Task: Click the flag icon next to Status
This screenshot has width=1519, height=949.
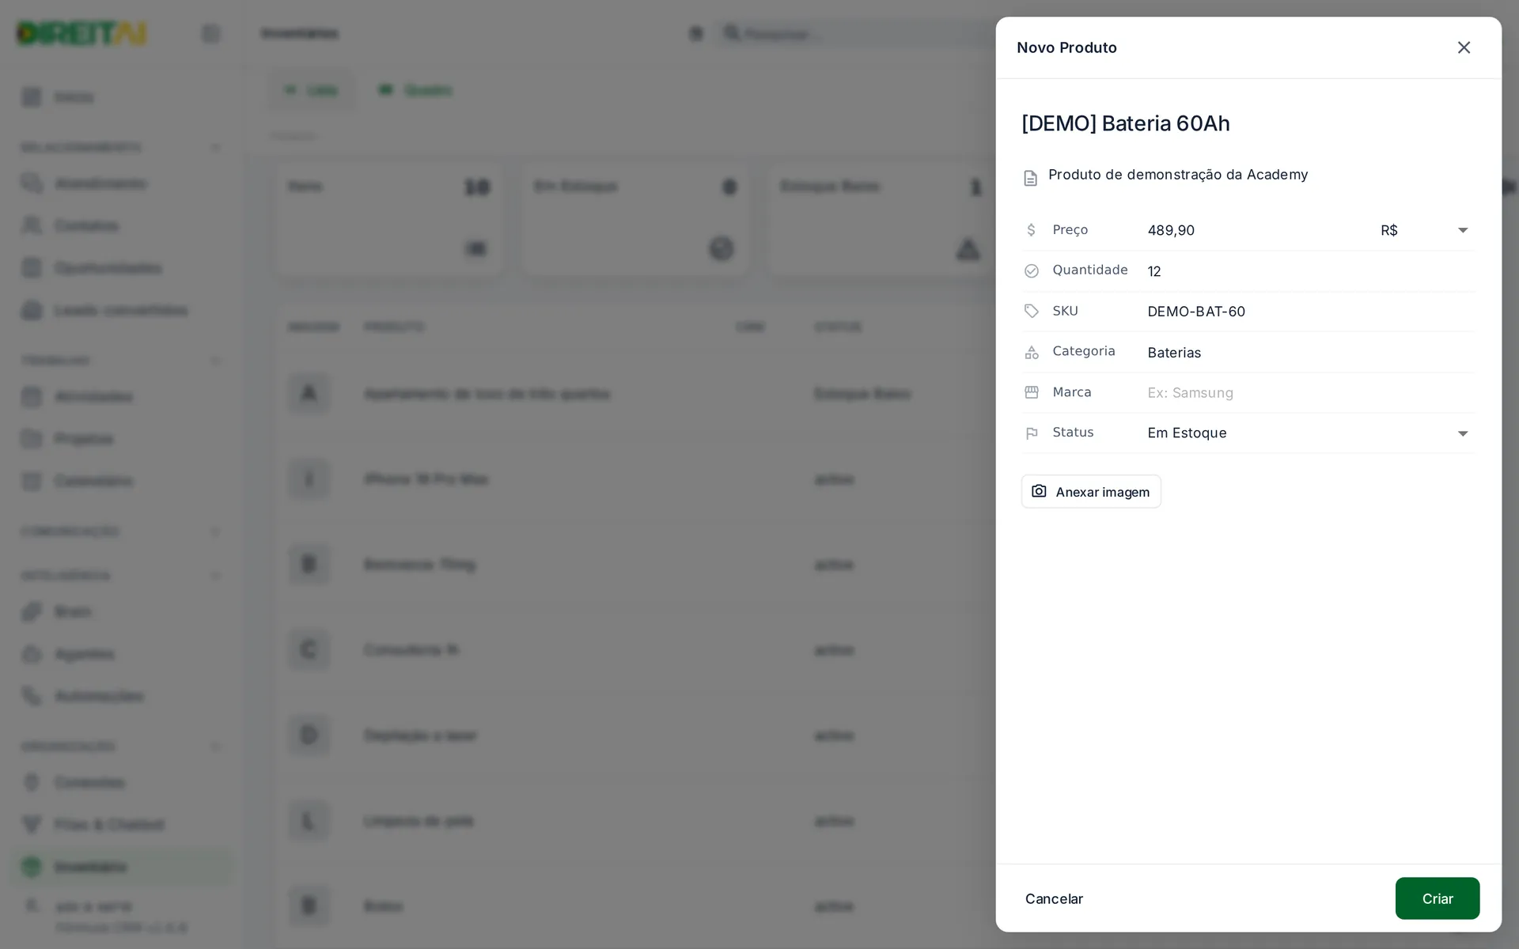Action: point(1031,433)
